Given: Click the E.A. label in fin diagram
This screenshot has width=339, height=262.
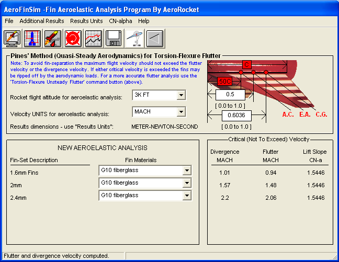Looking at the screenshot, I should pyautogui.click(x=305, y=115).
